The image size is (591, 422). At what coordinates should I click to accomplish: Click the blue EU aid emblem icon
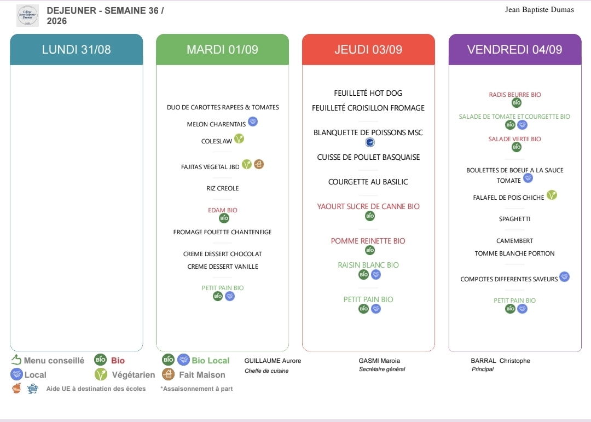(33, 389)
